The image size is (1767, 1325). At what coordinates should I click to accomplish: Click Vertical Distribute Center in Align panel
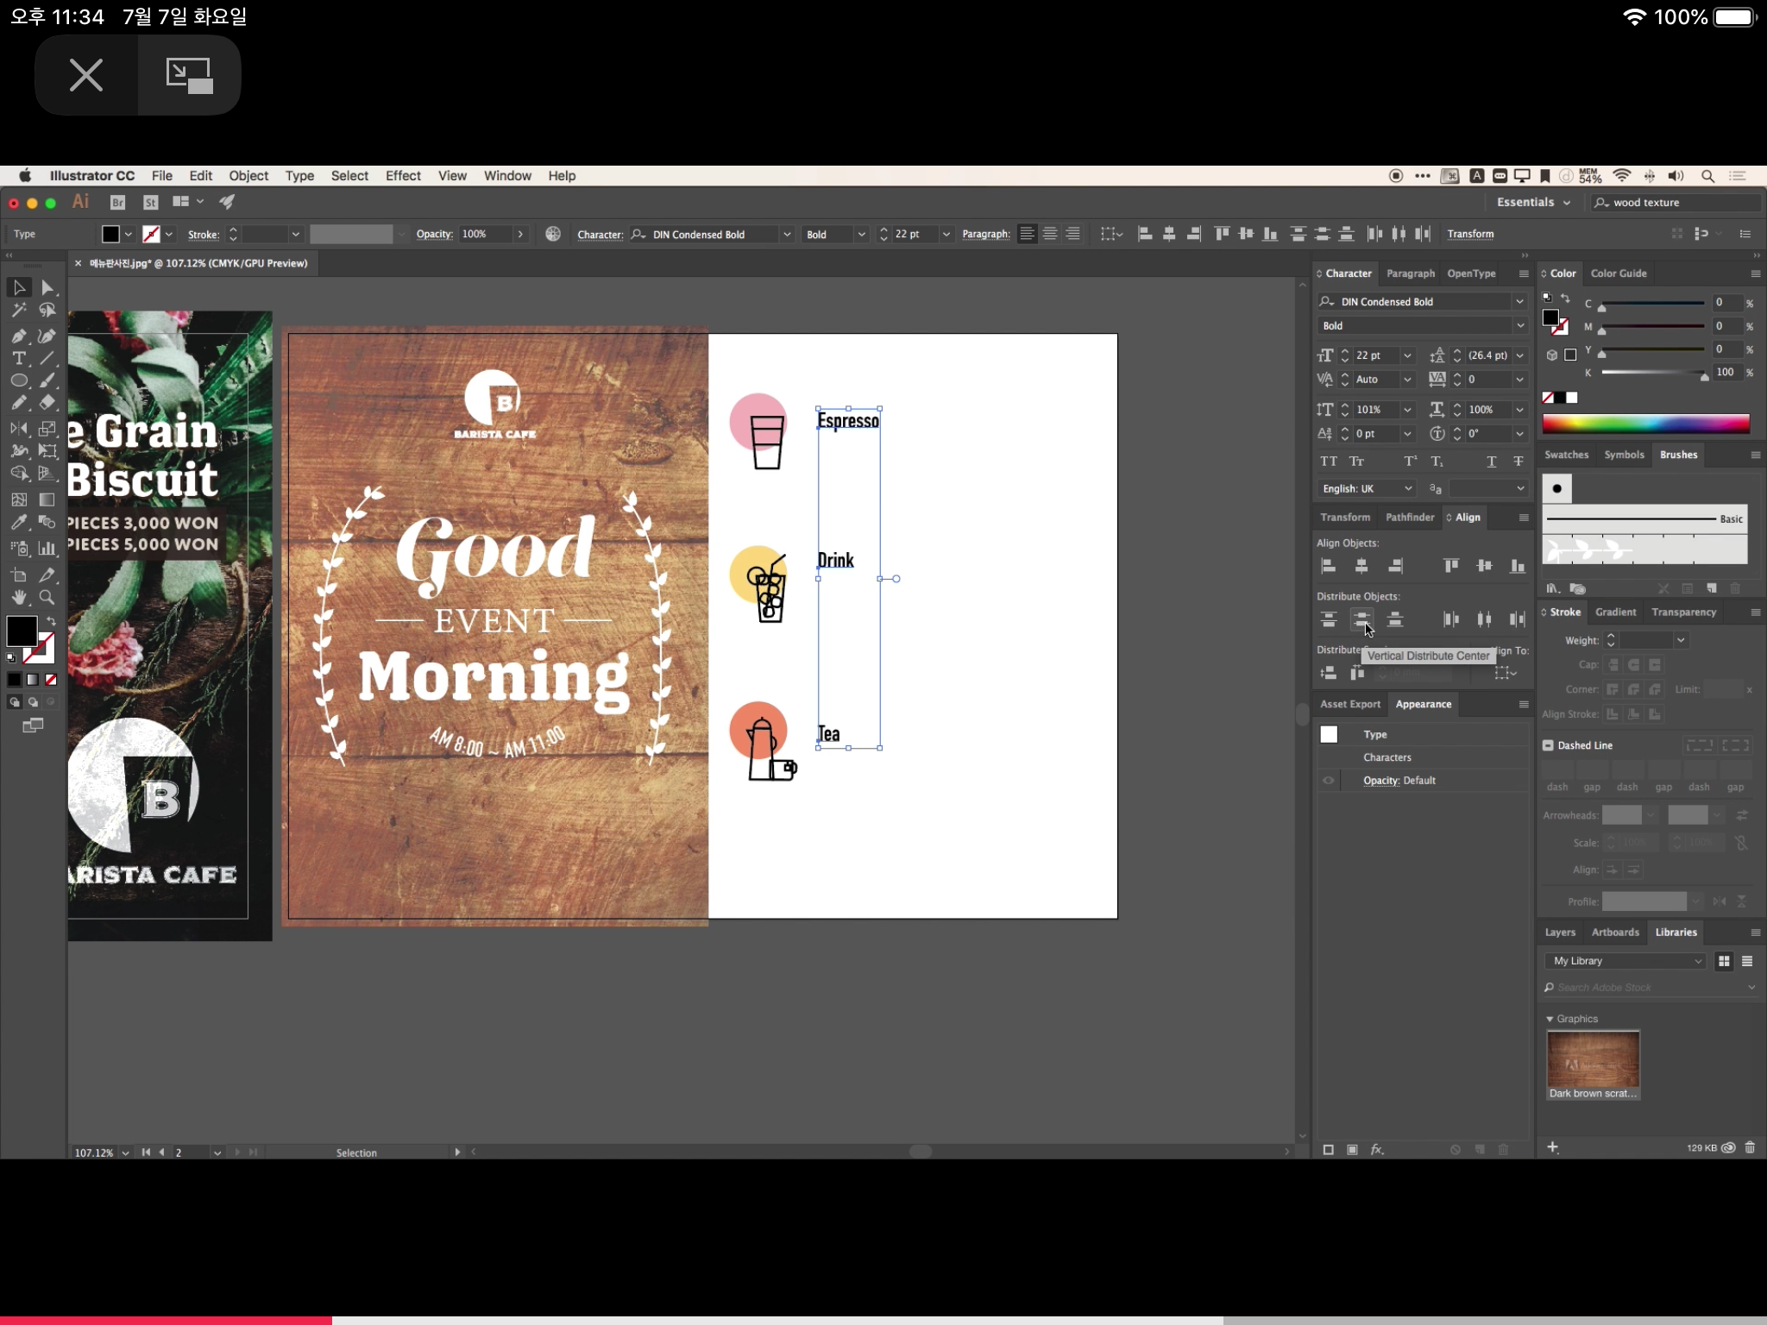pyautogui.click(x=1361, y=619)
